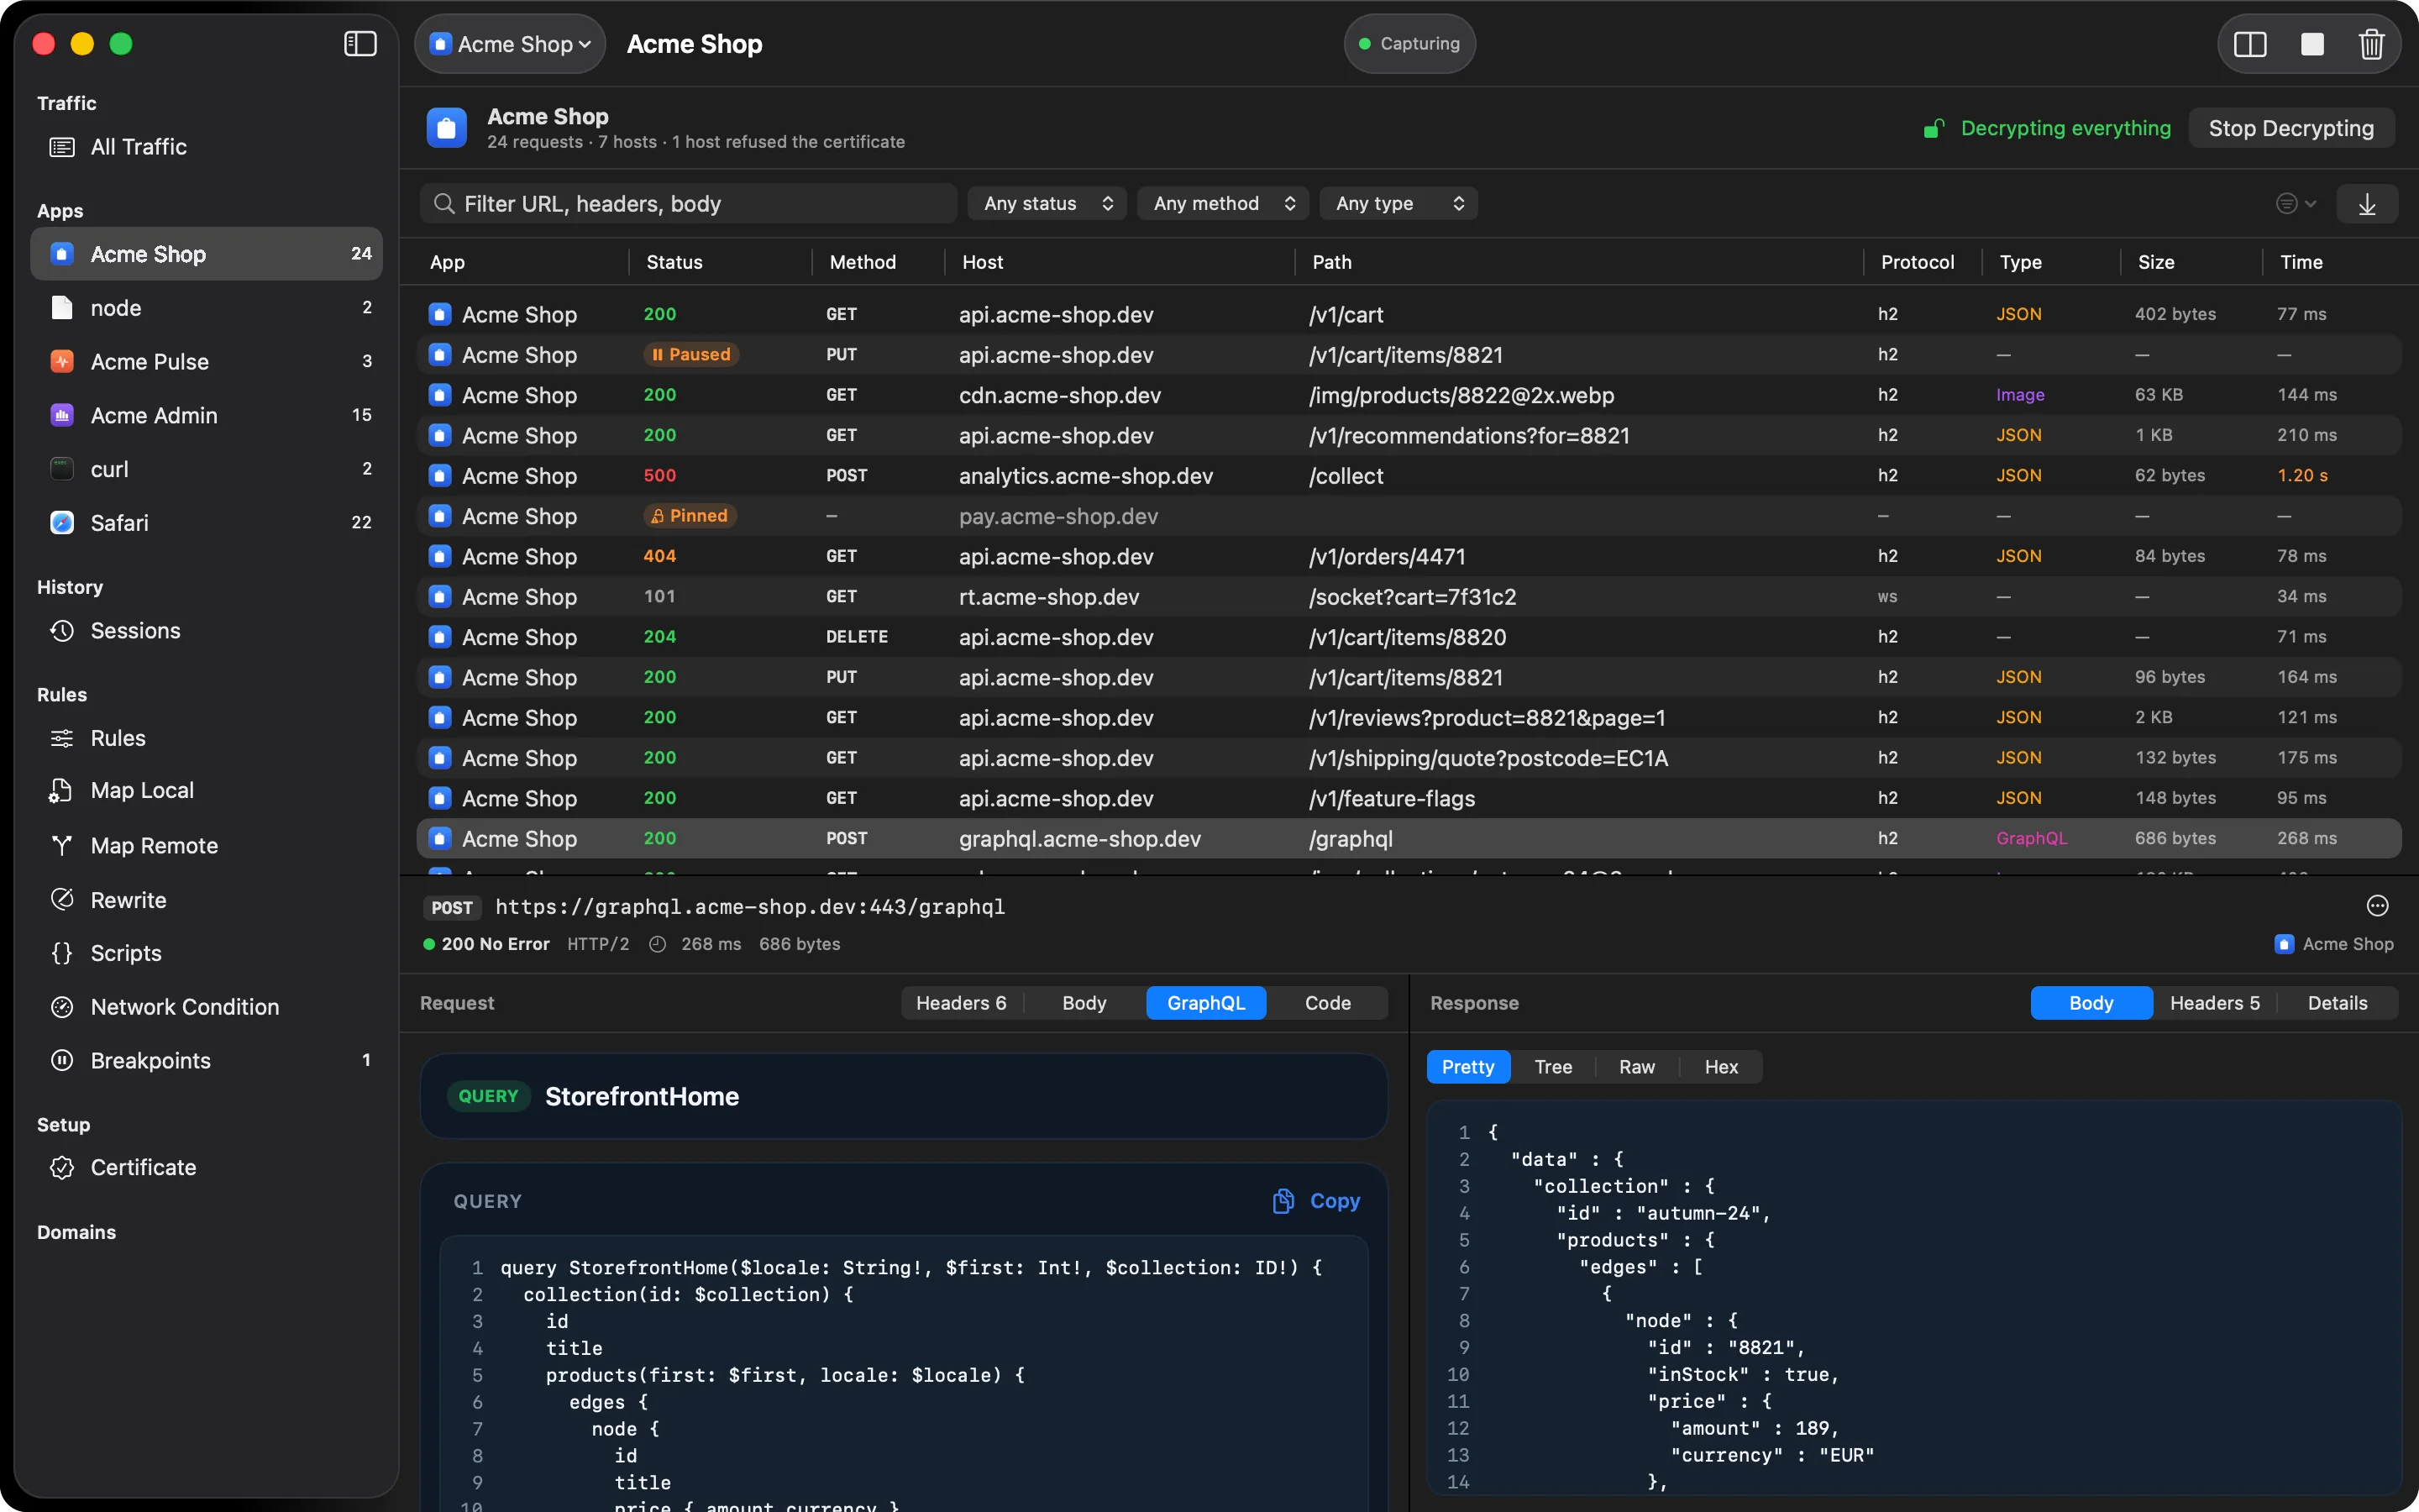Open the Scripts section
The image size is (2419, 1512).
(206, 953)
